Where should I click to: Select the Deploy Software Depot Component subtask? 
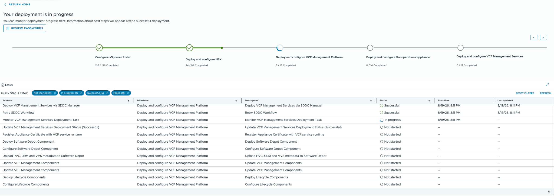pos(28,142)
